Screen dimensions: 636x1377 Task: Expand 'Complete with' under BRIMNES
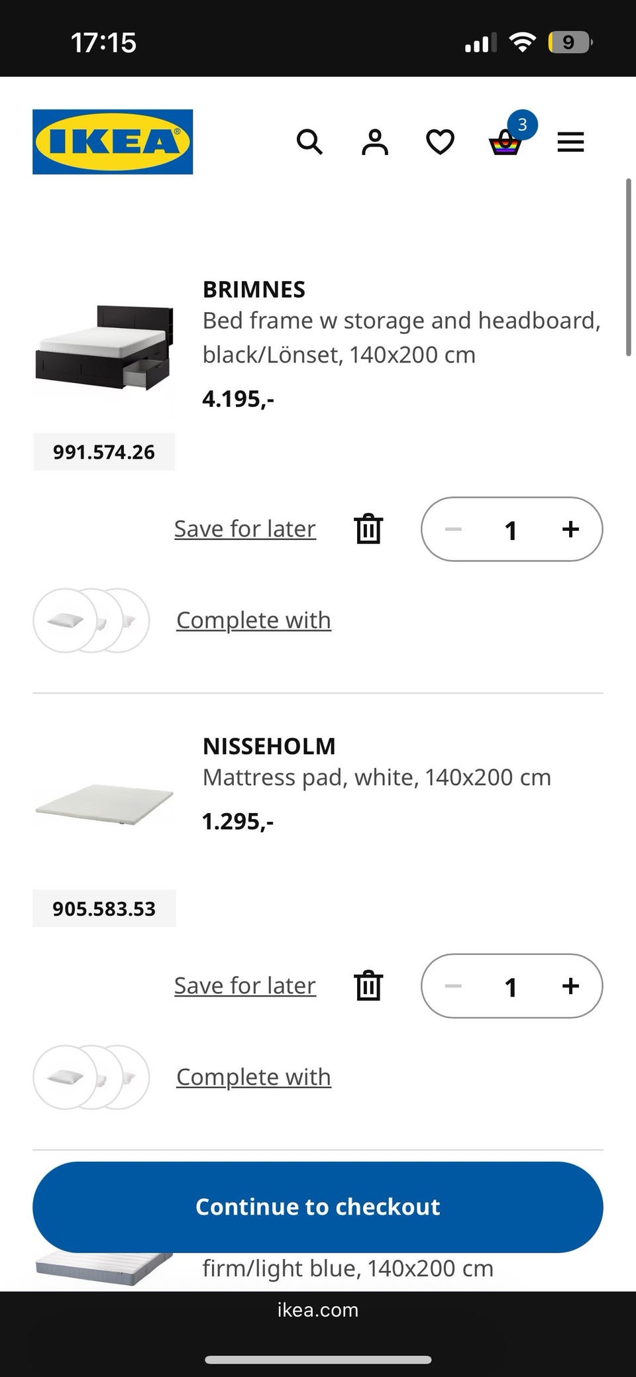pyautogui.click(x=254, y=620)
